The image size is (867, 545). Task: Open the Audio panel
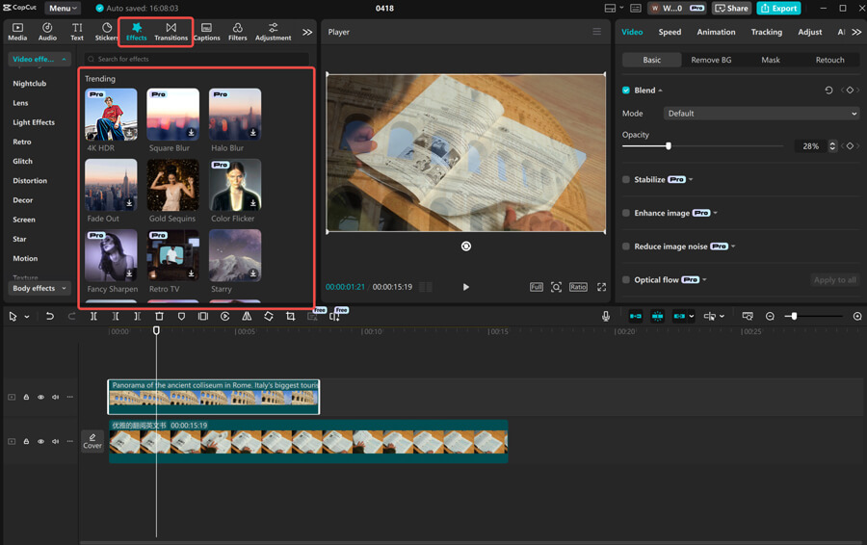pyautogui.click(x=47, y=32)
